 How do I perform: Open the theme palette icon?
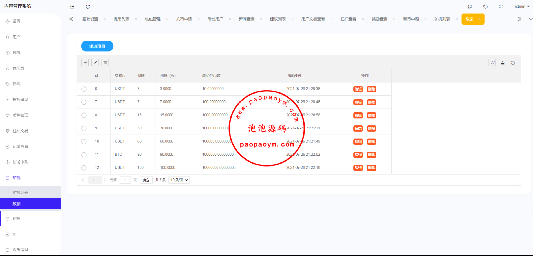coord(470,6)
